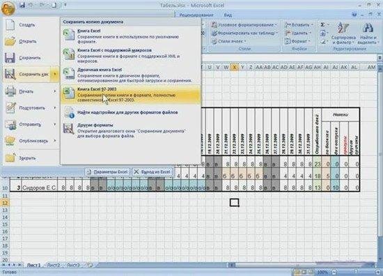
Task: Expand the Подготовить submenu arrow
Action: 55,107
